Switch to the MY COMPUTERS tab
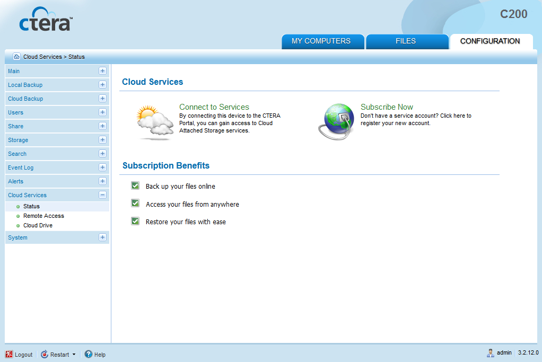 tap(323, 41)
